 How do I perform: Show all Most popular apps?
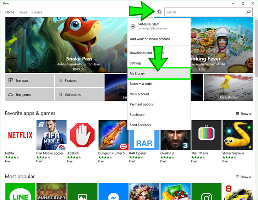[x=244, y=177]
